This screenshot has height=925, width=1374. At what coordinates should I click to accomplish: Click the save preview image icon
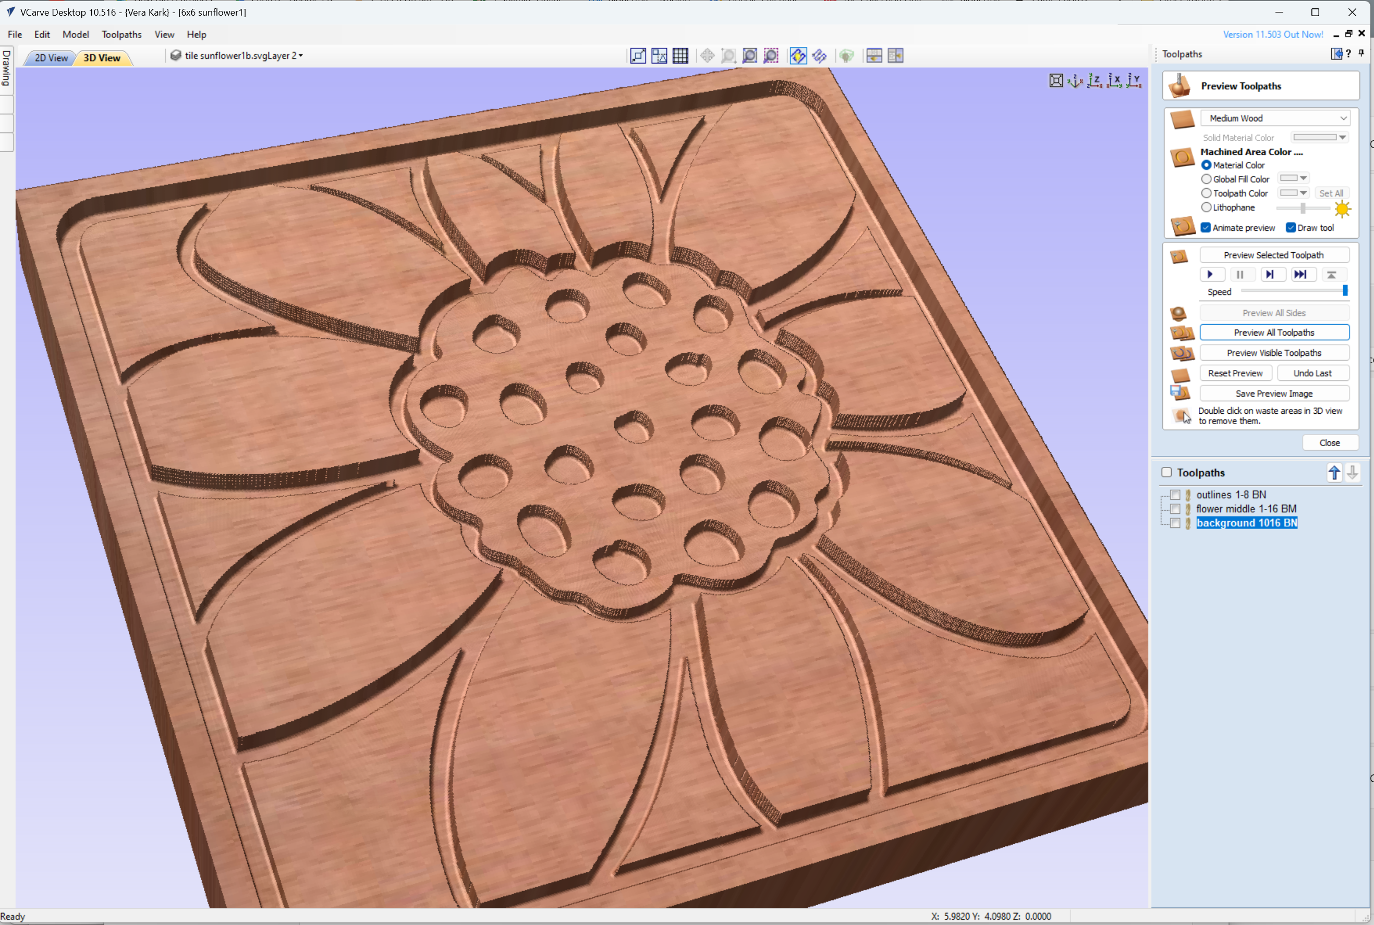tap(1182, 391)
